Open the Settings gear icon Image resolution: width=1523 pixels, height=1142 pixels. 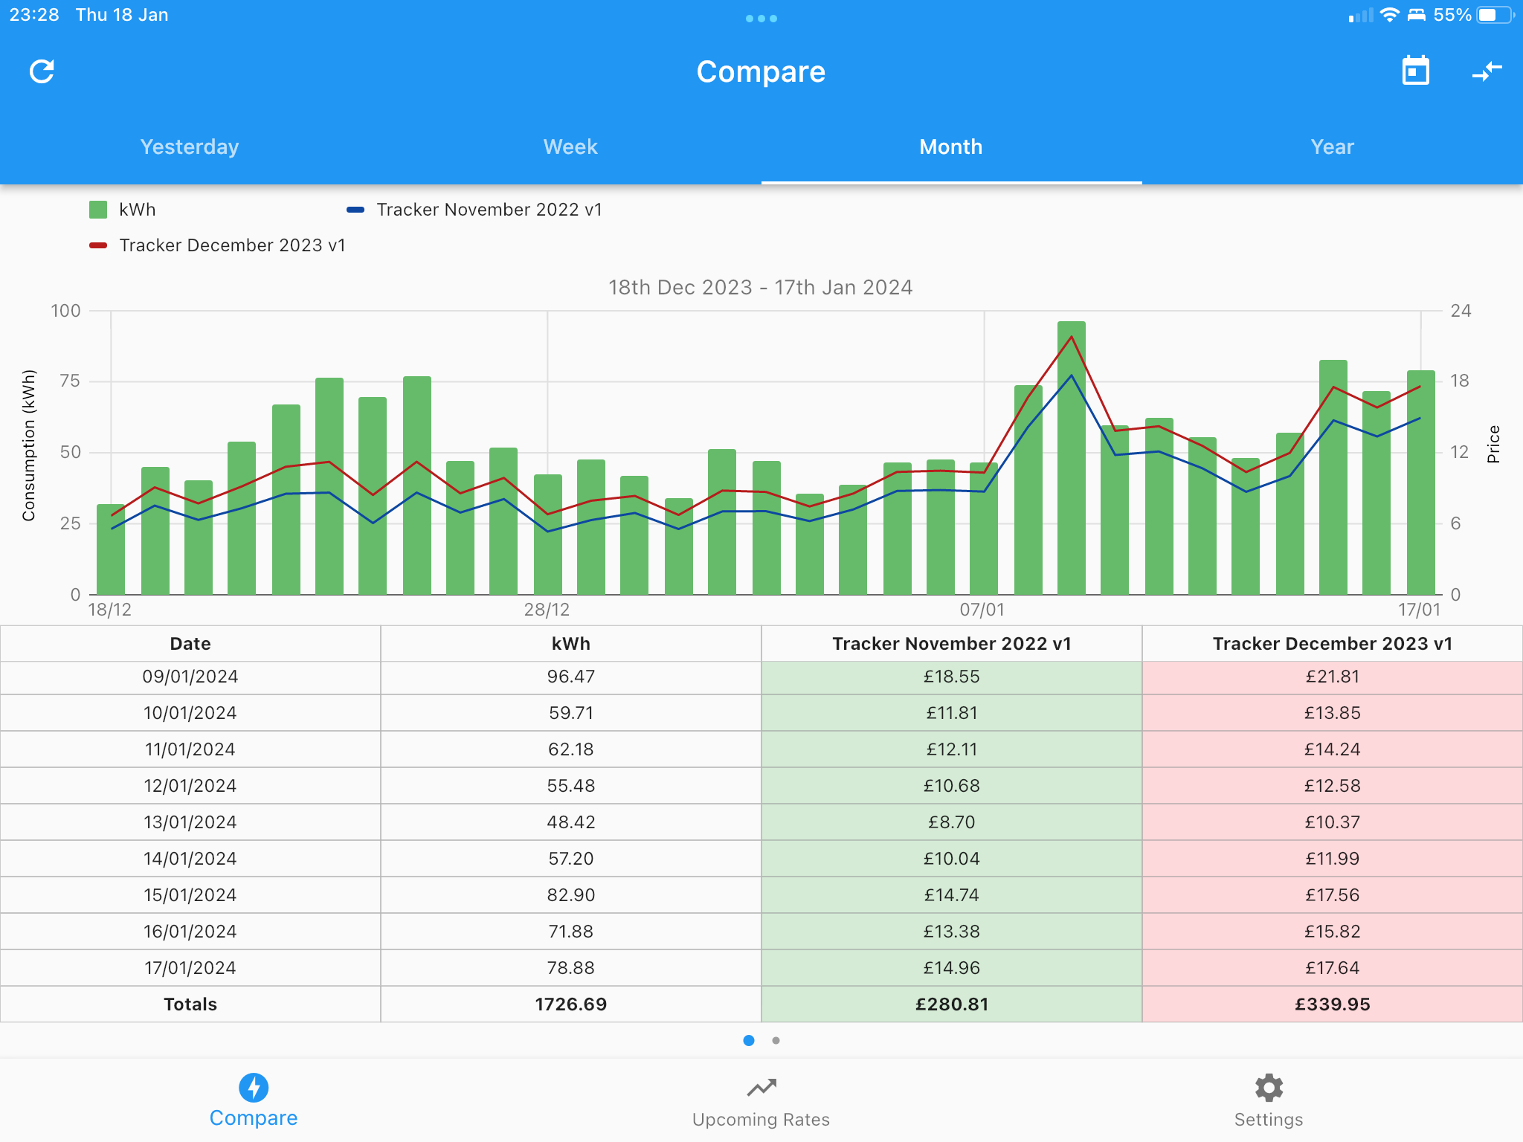pos(1269,1088)
